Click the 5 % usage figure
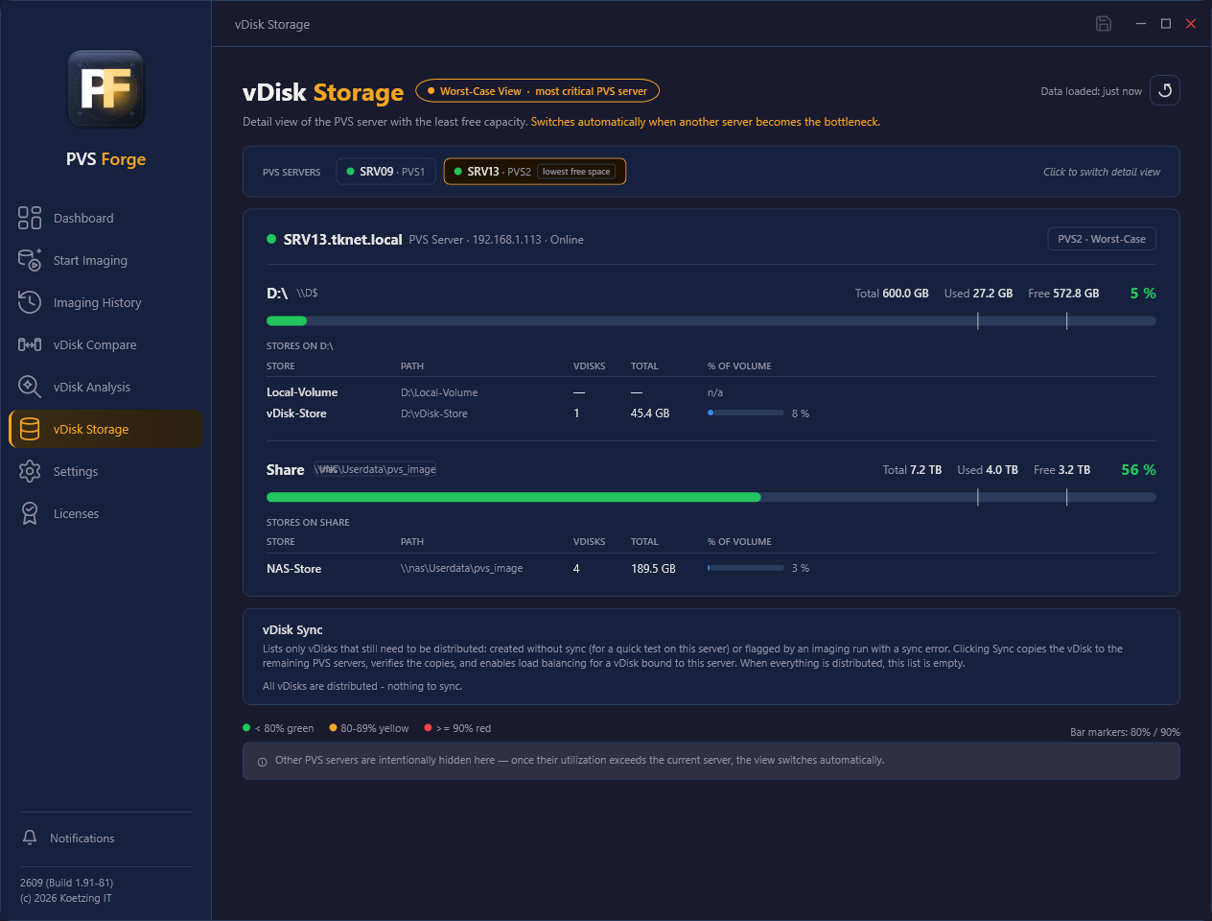Image resolution: width=1212 pixels, height=921 pixels. tap(1143, 294)
